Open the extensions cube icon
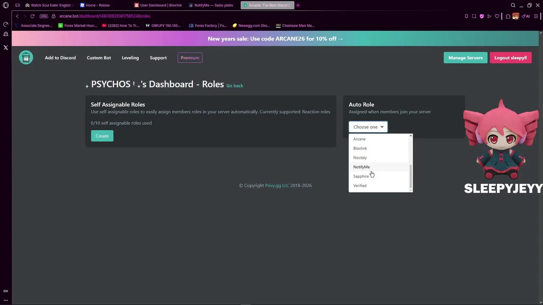 tap(508, 16)
